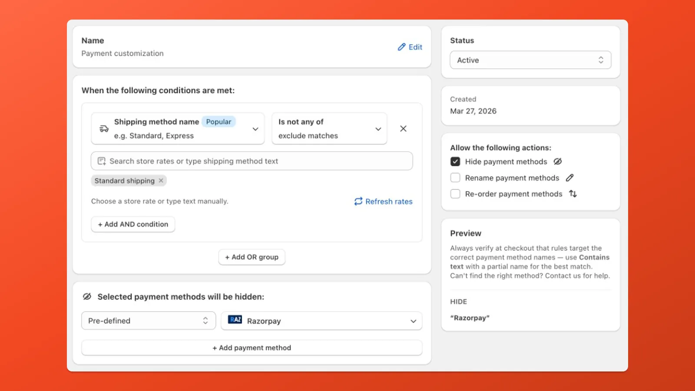The width and height of the screenshot is (695, 391).
Task: Delete the condition using the X button
Action: coord(403,129)
